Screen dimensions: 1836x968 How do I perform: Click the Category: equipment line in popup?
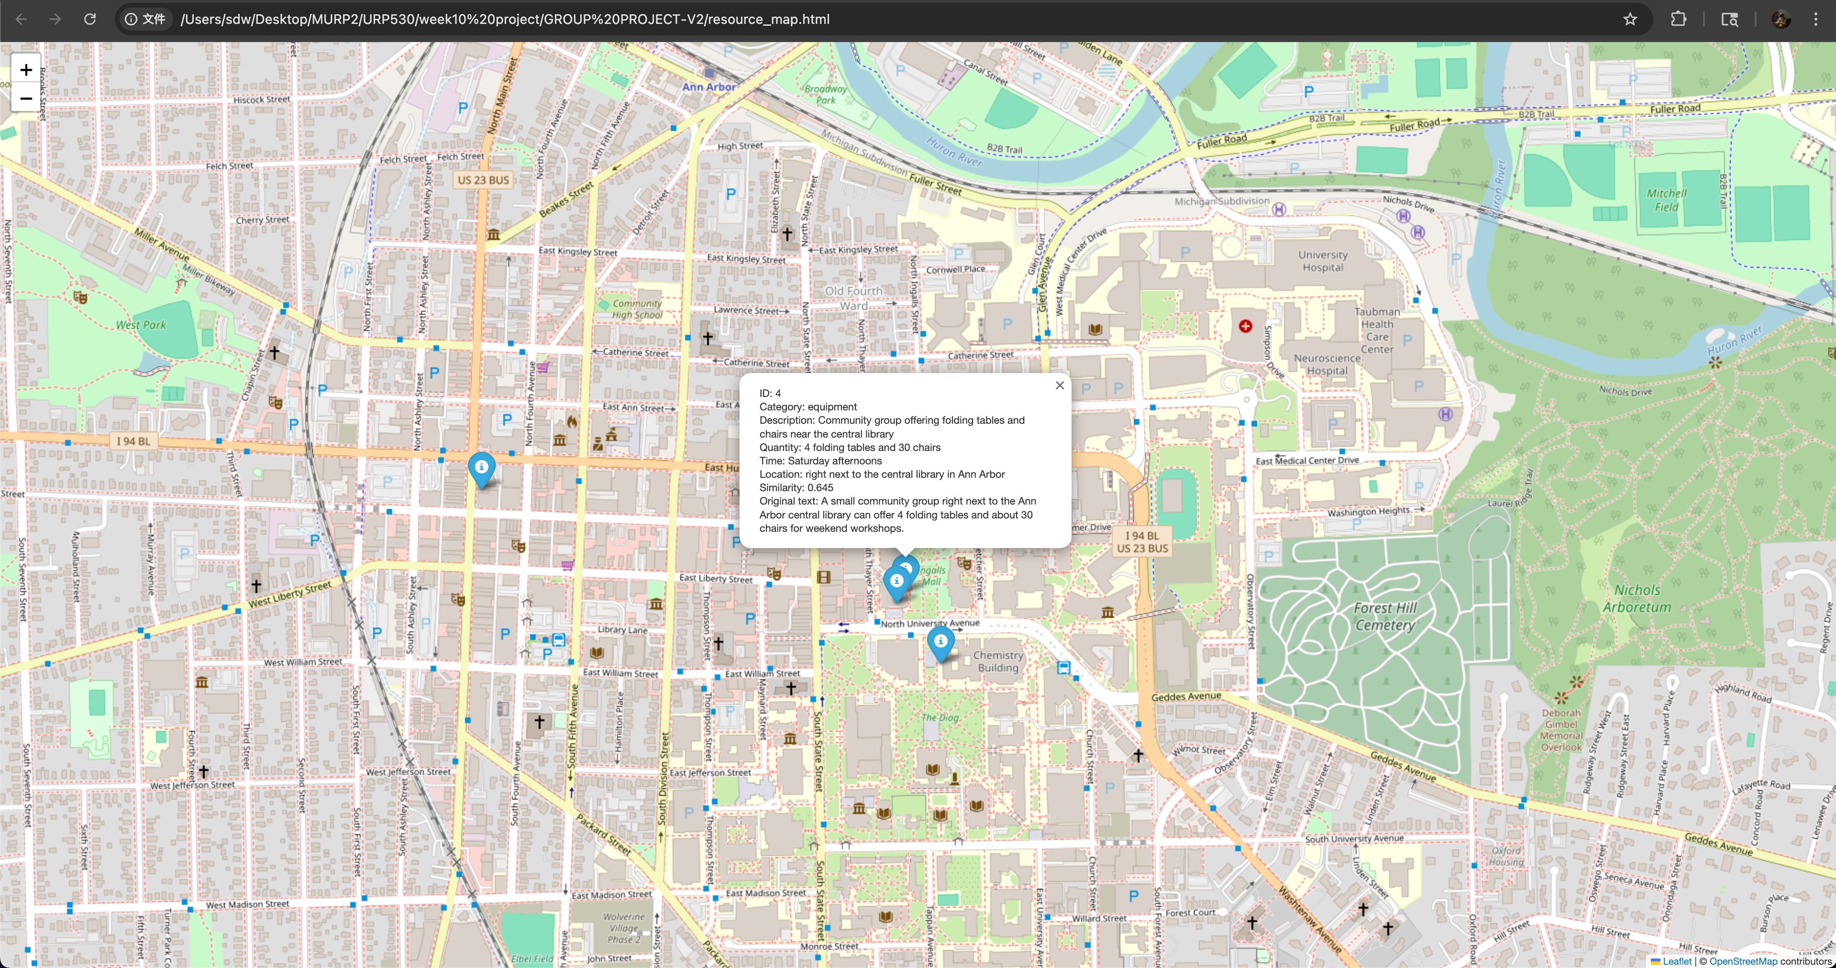click(x=808, y=407)
